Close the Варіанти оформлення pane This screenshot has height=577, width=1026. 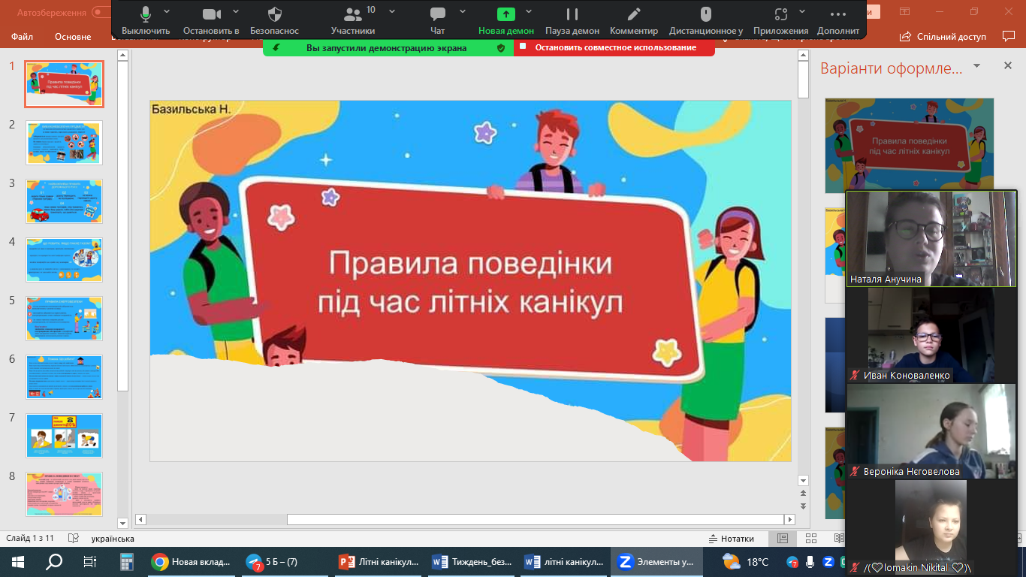(x=1008, y=66)
